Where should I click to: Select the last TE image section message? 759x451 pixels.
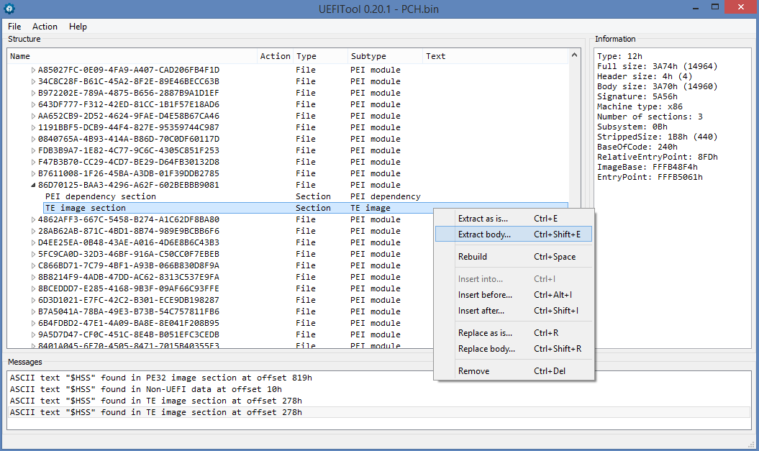coord(379,412)
